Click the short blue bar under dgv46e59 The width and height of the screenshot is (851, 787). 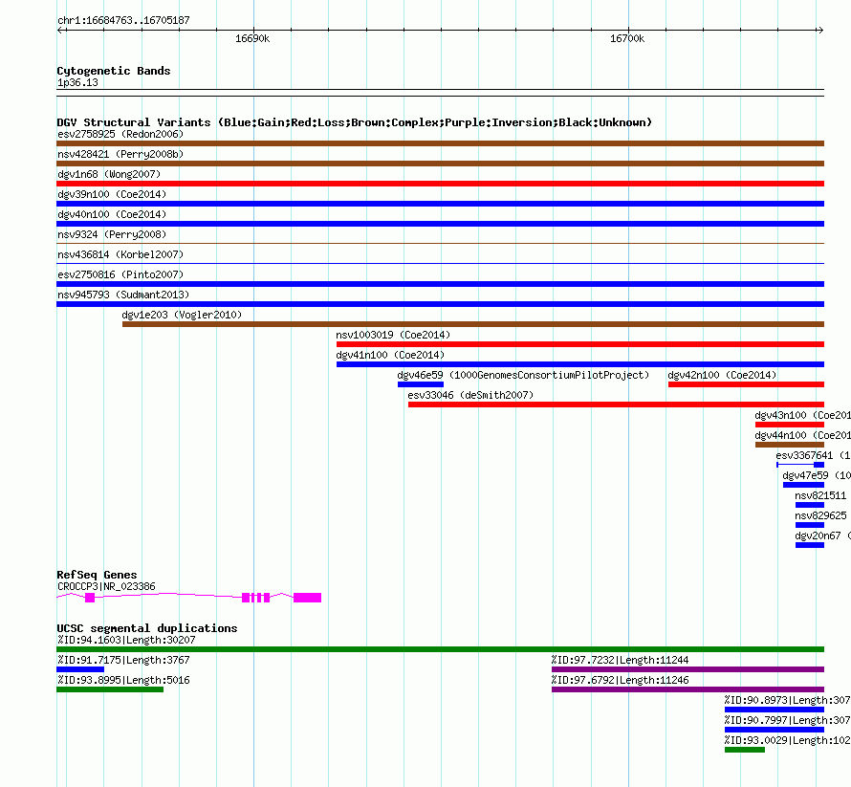click(x=421, y=384)
